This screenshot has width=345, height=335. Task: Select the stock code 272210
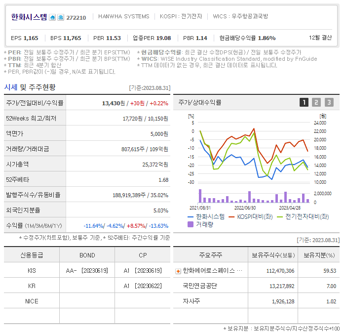tap(76, 18)
